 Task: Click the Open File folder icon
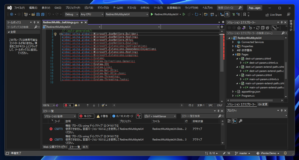[33, 15]
